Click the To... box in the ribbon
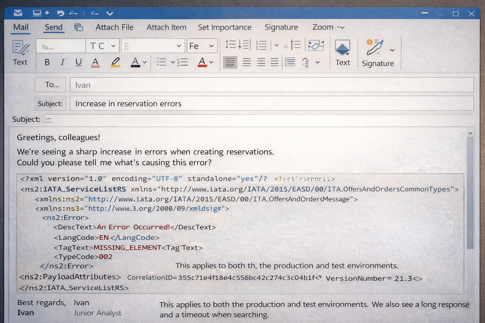 61,46
